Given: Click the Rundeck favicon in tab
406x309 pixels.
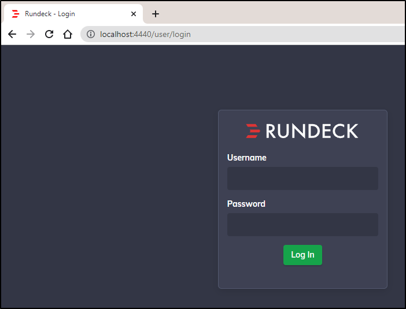Looking at the screenshot, I should coord(16,14).
